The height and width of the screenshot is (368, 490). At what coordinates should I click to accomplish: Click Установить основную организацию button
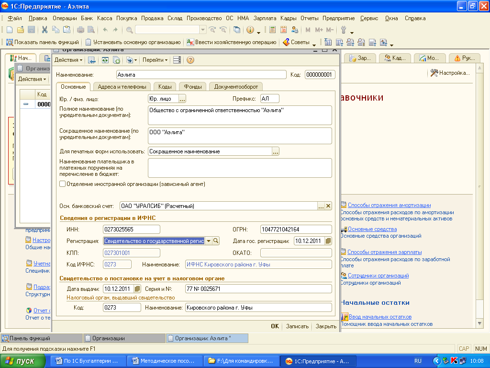pyautogui.click(x=133, y=42)
